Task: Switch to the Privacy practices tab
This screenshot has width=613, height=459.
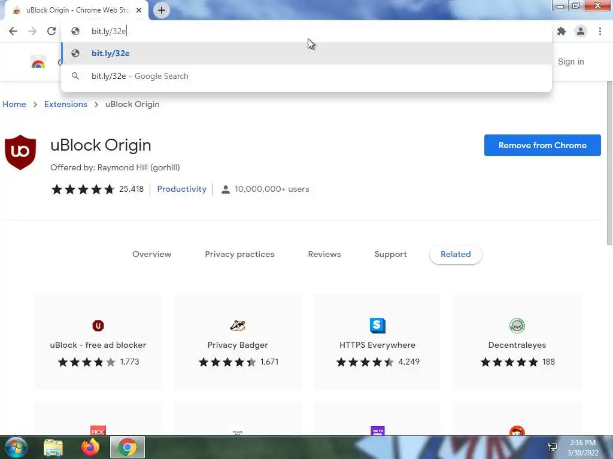Action: point(239,254)
